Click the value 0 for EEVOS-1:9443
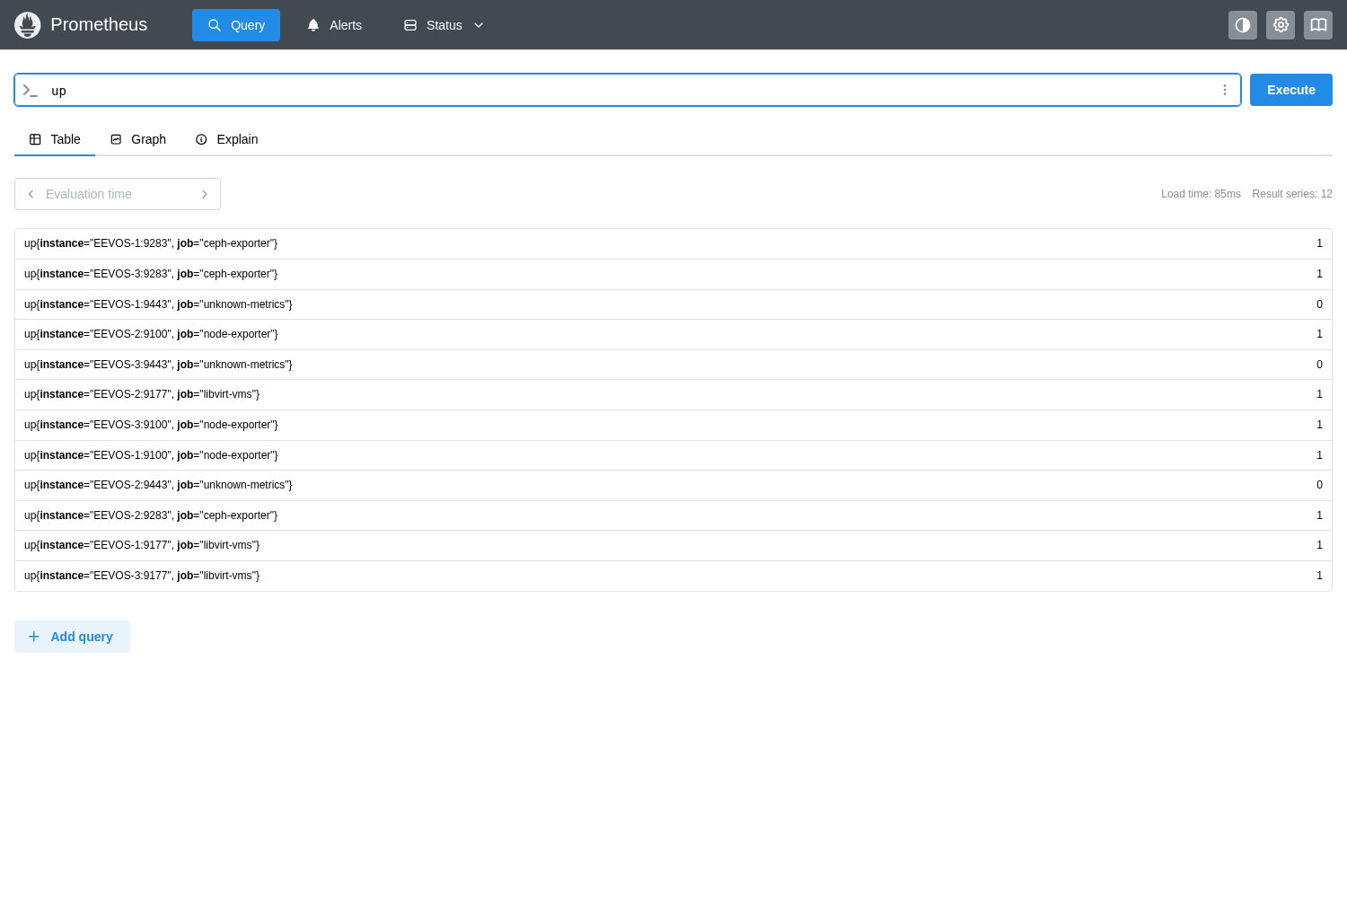This screenshot has width=1347, height=898. [1319, 304]
